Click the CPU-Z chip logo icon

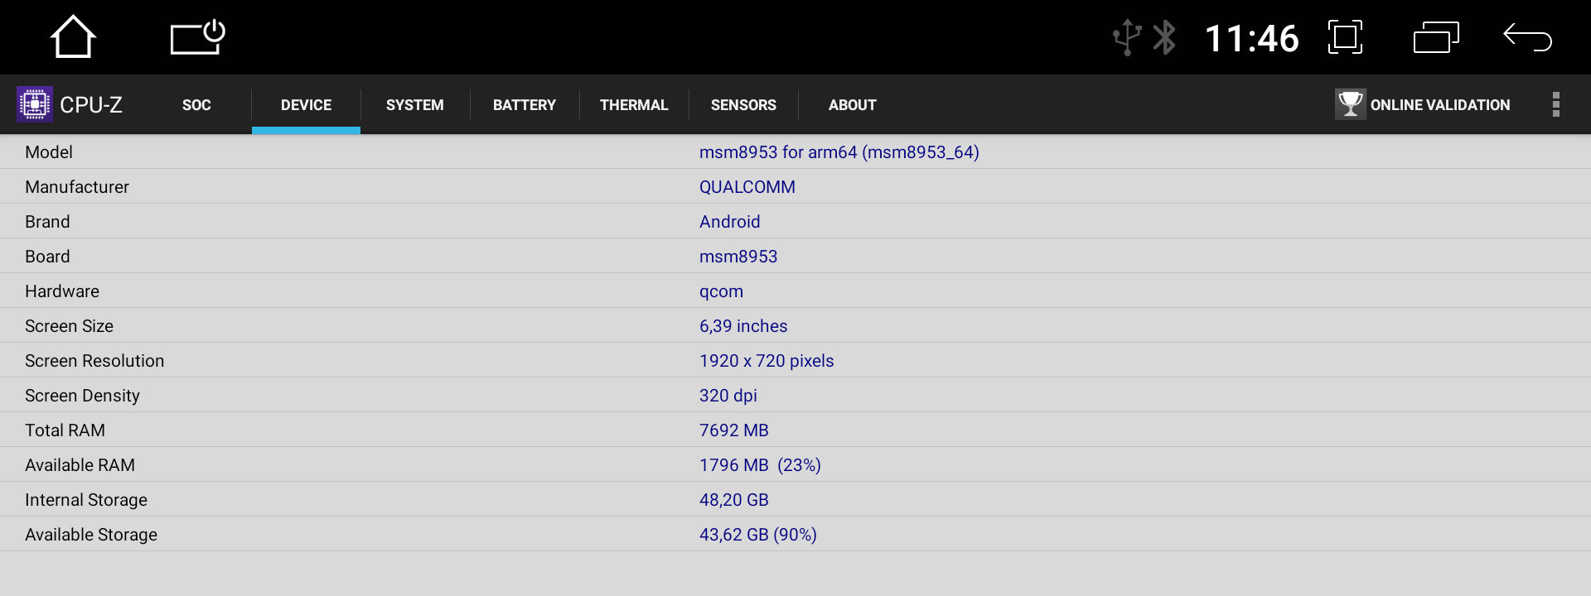click(x=35, y=104)
